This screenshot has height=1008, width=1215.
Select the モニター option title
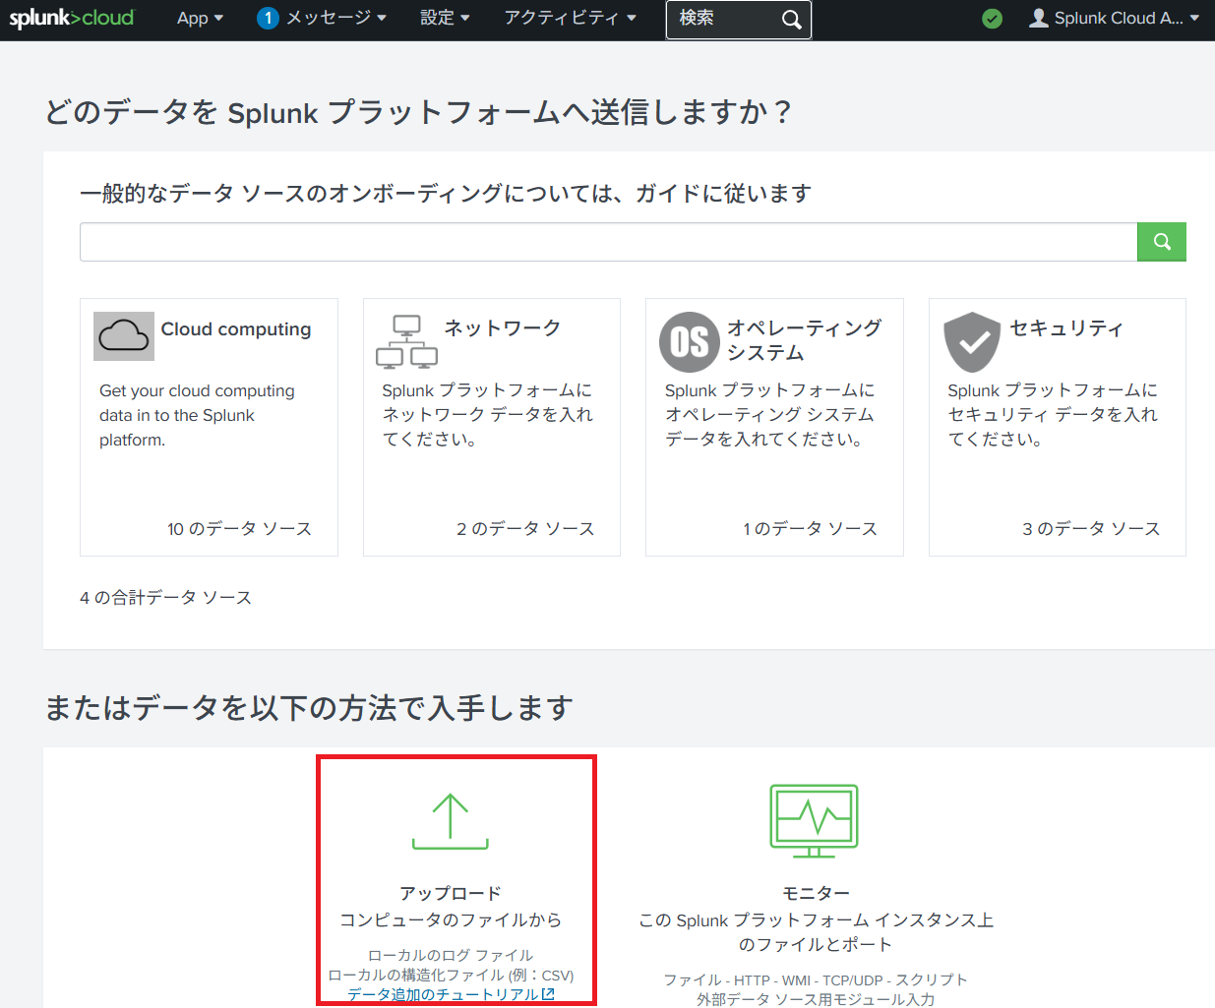[816, 893]
